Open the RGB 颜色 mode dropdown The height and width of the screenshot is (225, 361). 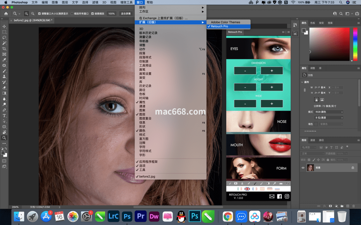click(x=329, y=112)
